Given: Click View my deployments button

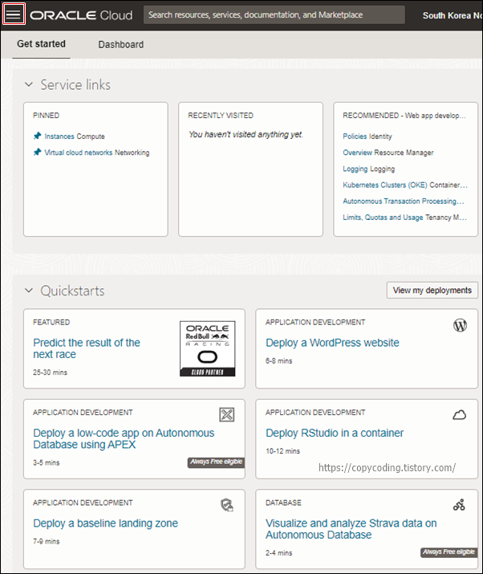Looking at the screenshot, I should 432,291.
